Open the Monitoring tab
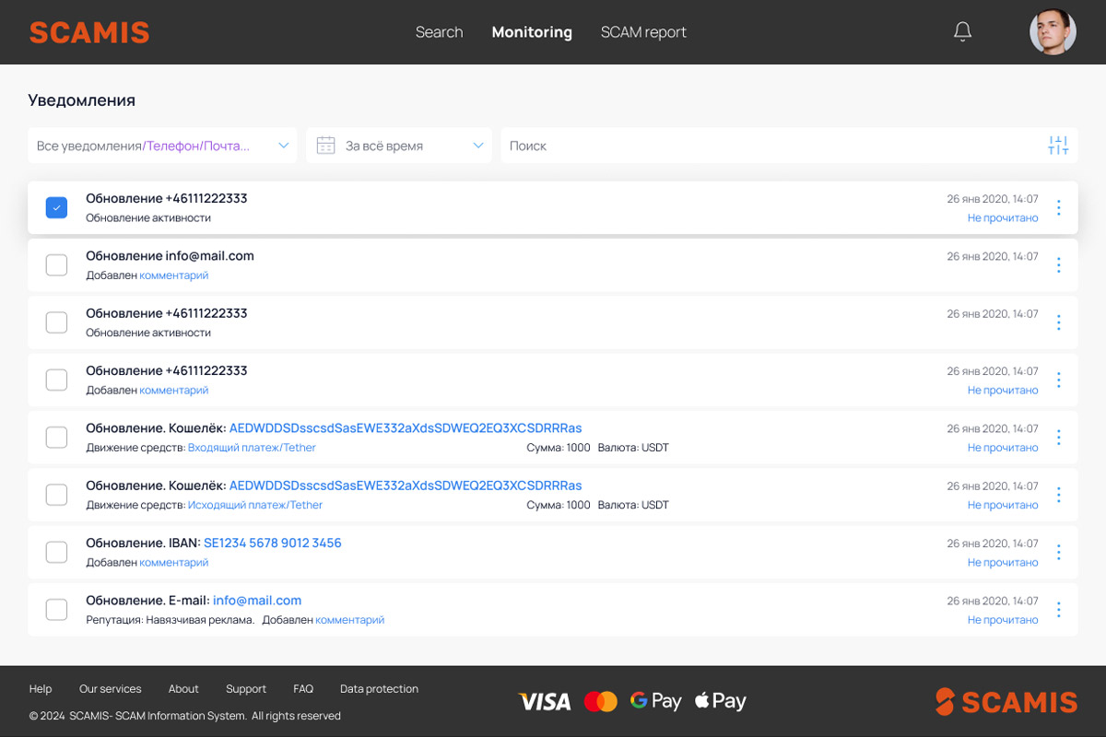1106x737 pixels. [x=532, y=32]
